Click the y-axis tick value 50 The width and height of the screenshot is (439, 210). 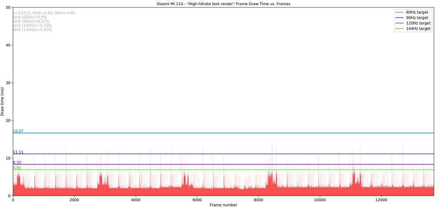click(8, 7)
